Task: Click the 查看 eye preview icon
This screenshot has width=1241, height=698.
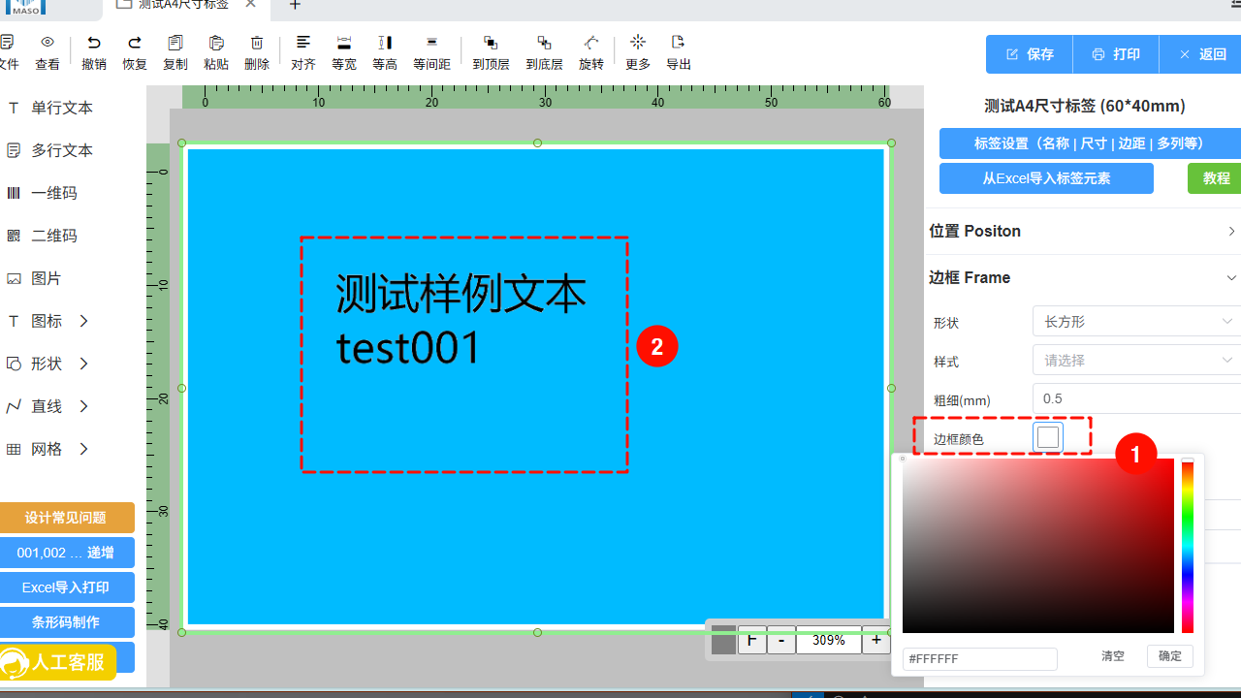Action: click(48, 43)
